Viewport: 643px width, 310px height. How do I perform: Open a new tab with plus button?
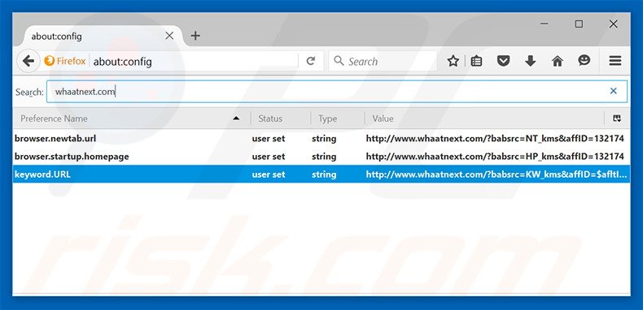(195, 36)
